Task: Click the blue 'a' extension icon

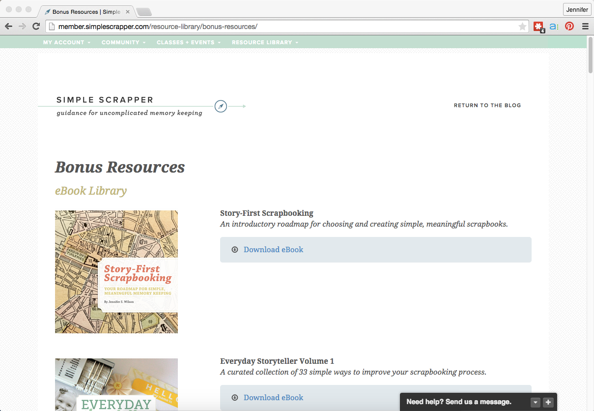Action: click(554, 27)
